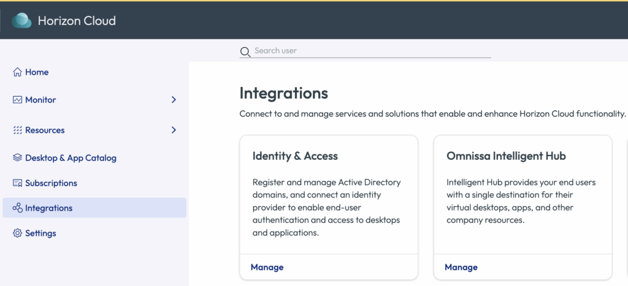The height and width of the screenshot is (286, 628).
Task: Select the Omnissa Intelligent Hub card title
Action: pos(506,156)
